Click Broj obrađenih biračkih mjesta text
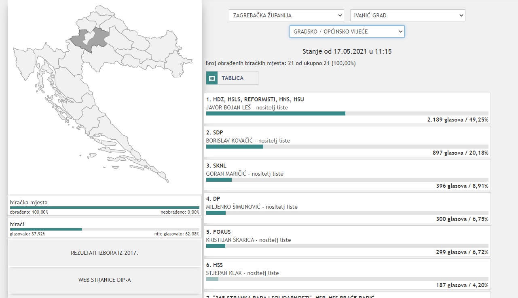Screen dimensions: 518x298 point(281,63)
